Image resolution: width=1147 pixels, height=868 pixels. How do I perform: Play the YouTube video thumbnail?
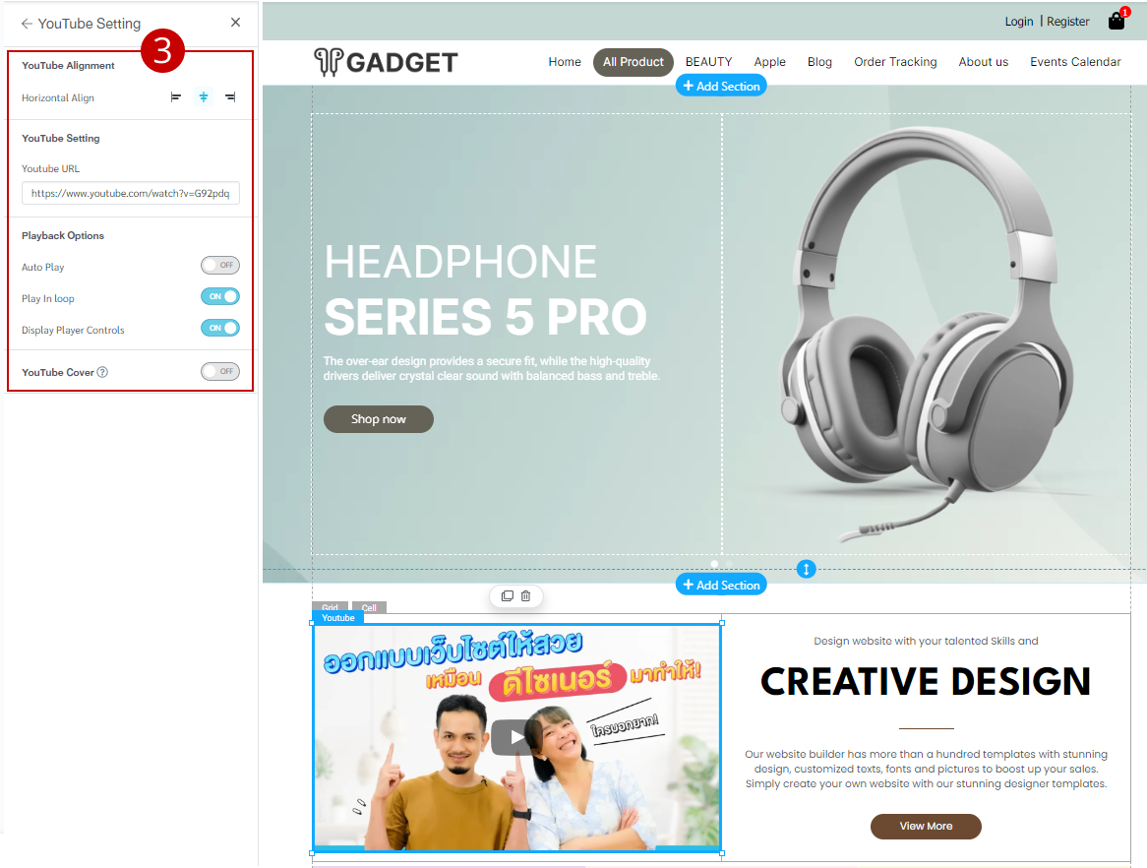click(516, 737)
